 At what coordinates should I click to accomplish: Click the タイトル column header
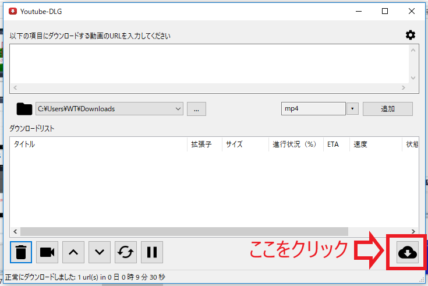point(98,144)
